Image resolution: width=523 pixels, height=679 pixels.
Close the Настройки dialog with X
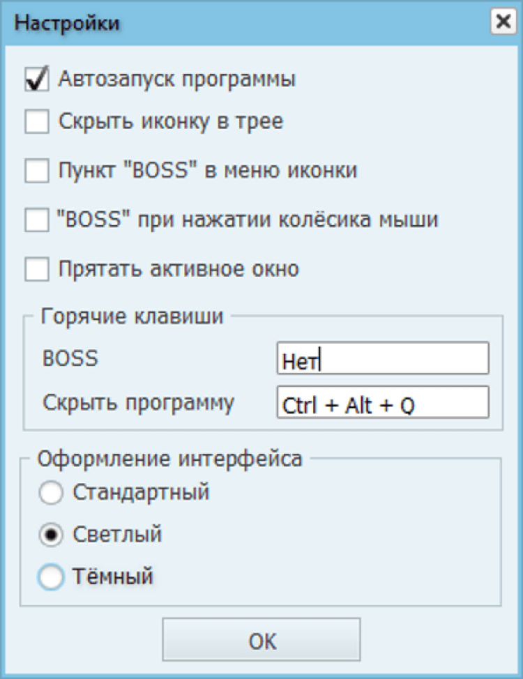click(x=502, y=23)
